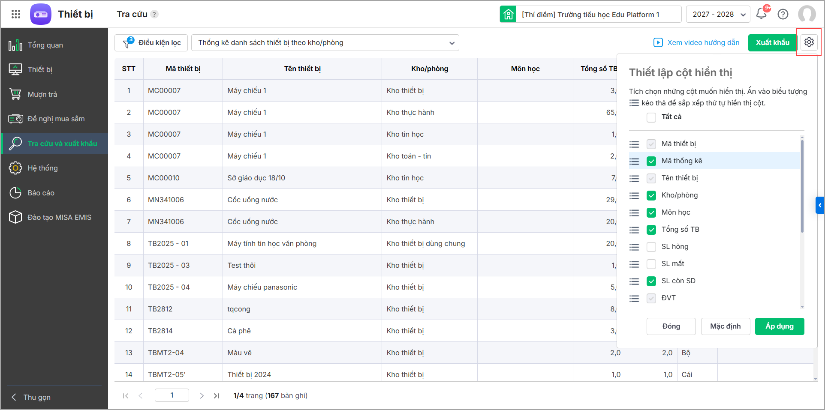825x410 pixels.
Task: Click the drag handle beside SL hỏng
Action: coord(634,247)
